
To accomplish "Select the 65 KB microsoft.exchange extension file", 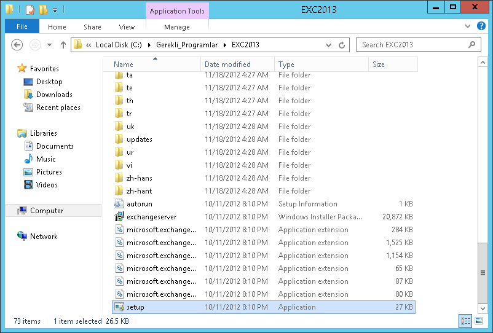I will [264, 268].
